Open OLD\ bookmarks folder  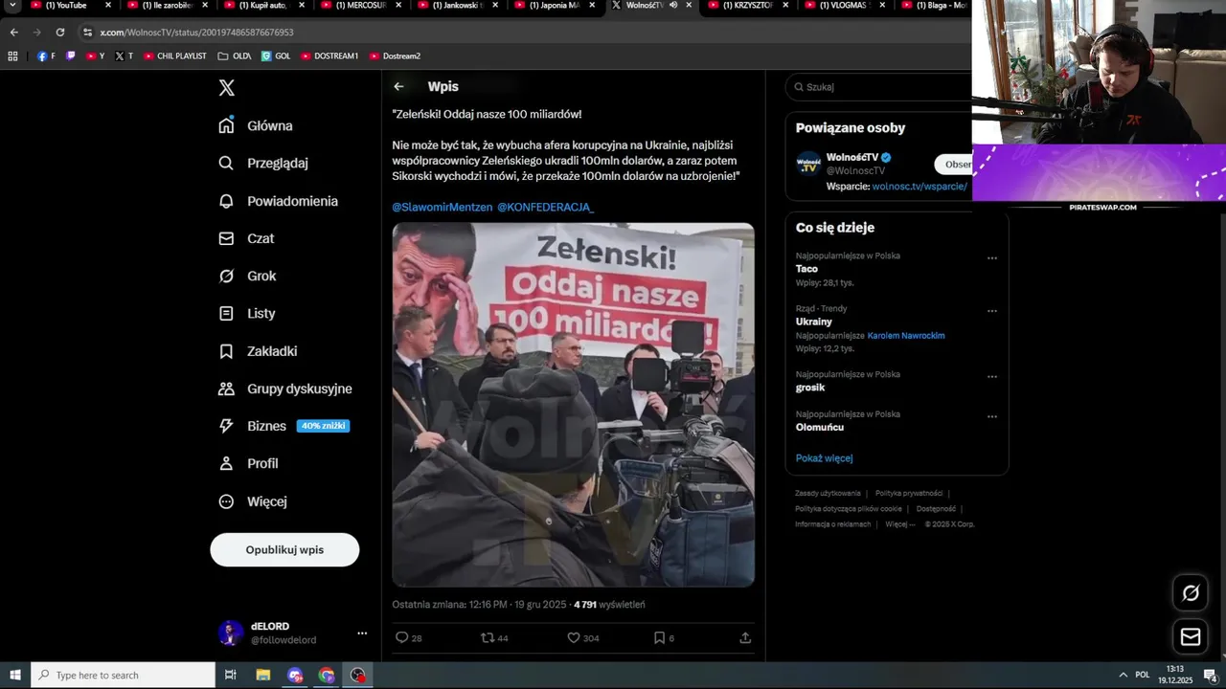[235, 56]
